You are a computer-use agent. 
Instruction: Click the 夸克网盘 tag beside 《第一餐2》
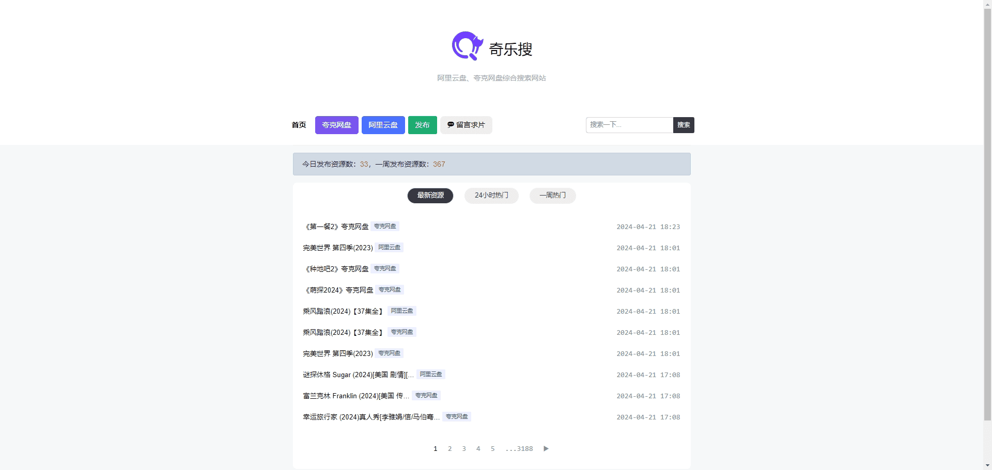(385, 226)
